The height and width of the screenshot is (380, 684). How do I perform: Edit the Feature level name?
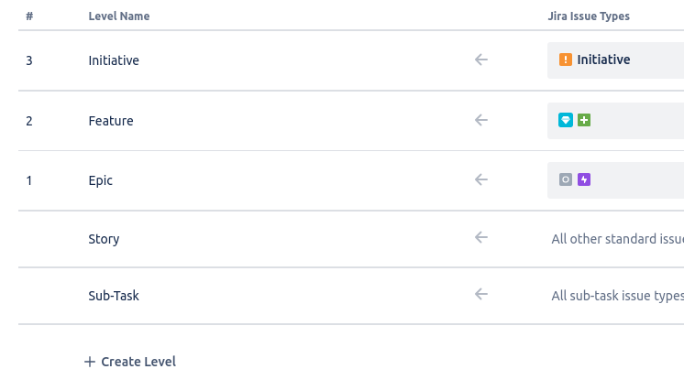(x=111, y=121)
